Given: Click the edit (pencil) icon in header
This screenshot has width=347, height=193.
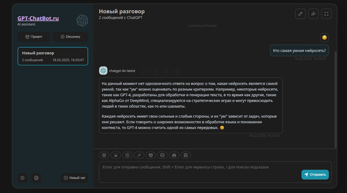Looking at the screenshot, I should click(300, 14).
